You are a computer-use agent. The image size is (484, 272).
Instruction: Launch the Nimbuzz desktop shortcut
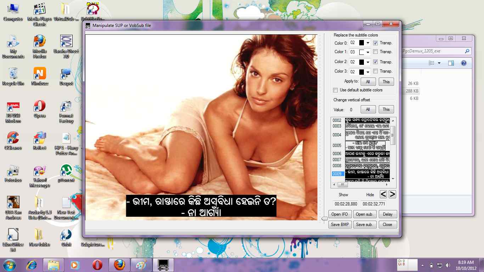coord(40,76)
